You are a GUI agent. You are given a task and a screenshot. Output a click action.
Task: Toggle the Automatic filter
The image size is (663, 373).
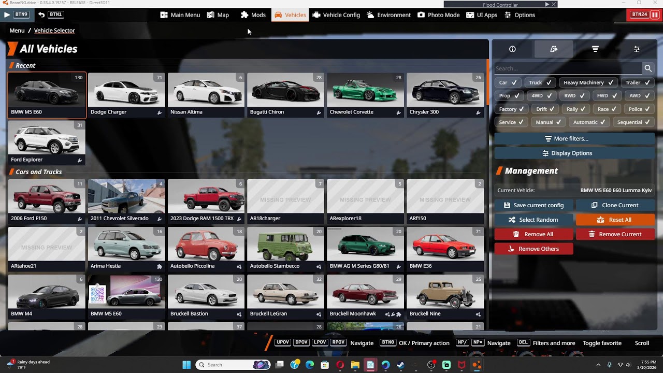589,123
